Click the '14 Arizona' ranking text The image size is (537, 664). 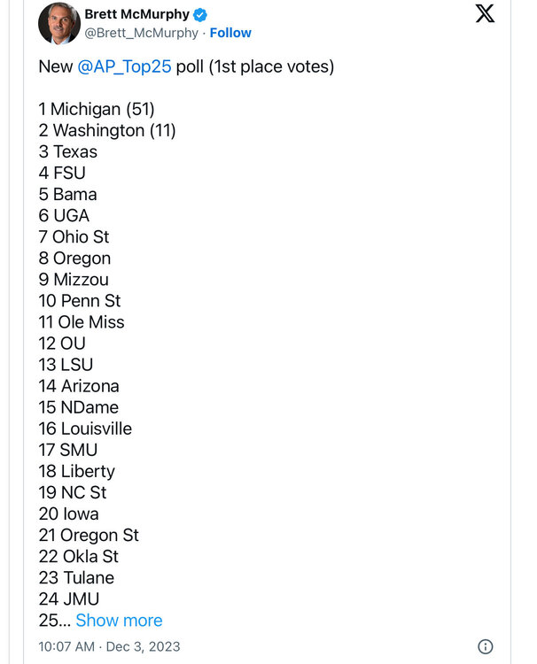pos(79,386)
